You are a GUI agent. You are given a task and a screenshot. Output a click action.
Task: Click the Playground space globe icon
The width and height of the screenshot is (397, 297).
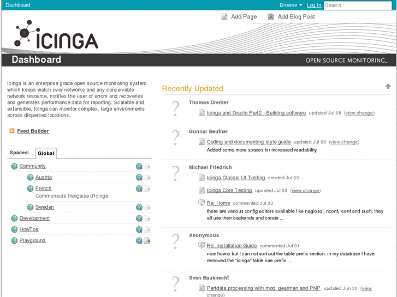(14, 240)
